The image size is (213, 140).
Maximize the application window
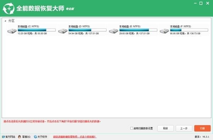point(201,3)
